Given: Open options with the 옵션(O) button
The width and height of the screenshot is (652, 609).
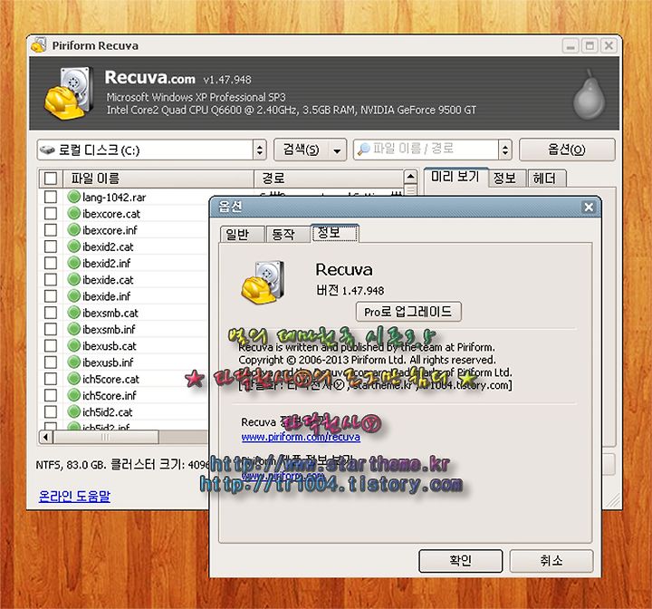Looking at the screenshot, I should click(567, 150).
